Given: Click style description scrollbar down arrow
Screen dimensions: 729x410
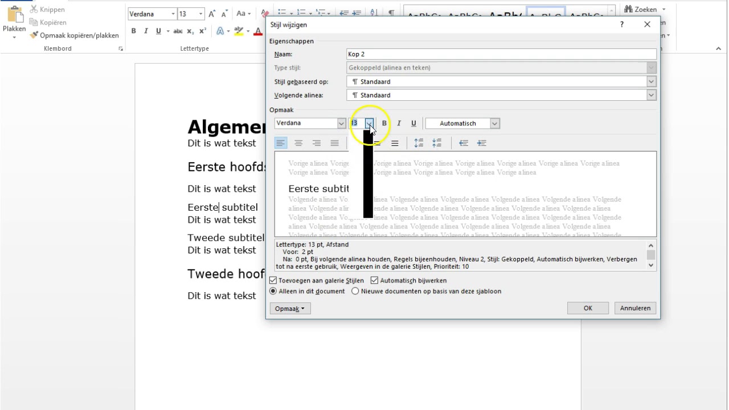Looking at the screenshot, I should 652,265.
